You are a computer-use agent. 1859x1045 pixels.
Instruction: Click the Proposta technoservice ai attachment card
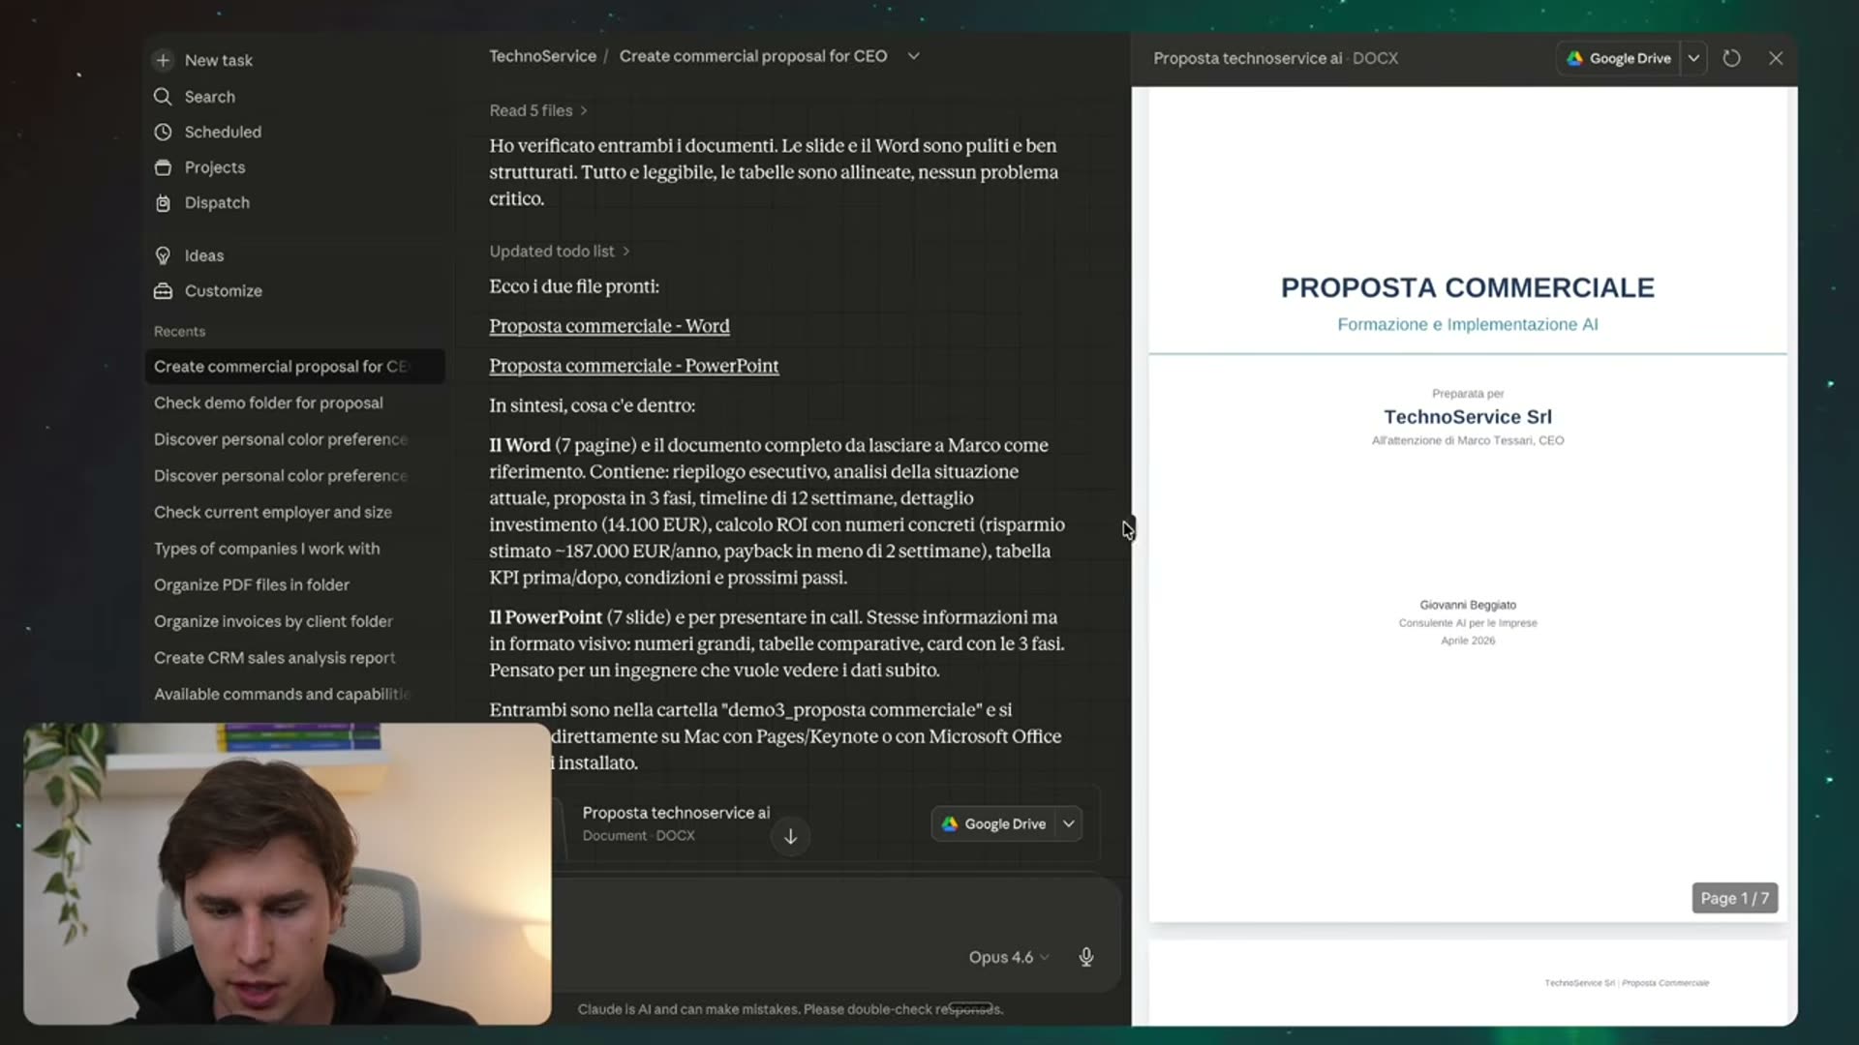click(x=828, y=824)
